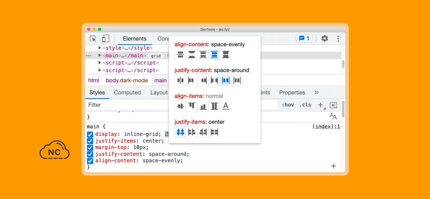Click the new style rule plus icon
The height and width of the screenshot is (199, 430).
point(320,105)
